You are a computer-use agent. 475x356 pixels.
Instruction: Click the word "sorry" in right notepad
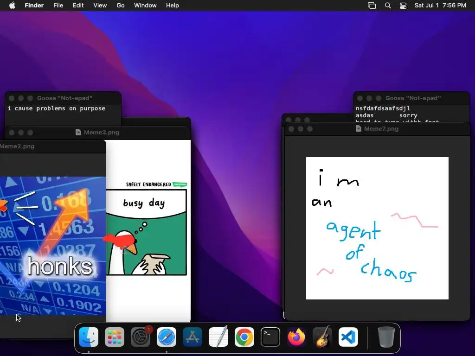pyautogui.click(x=408, y=115)
